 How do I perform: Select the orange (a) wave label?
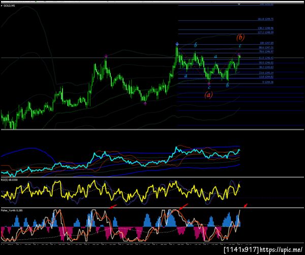click(x=208, y=95)
